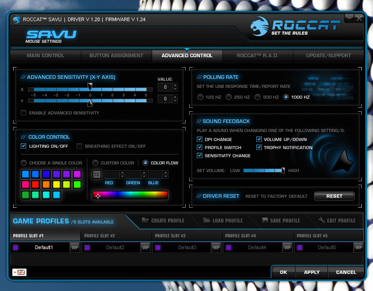The width and height of the screenshot is (373, 291).
Task: Go to the ROCCAT R.A.D. tab
Action: tap(258, 55)
